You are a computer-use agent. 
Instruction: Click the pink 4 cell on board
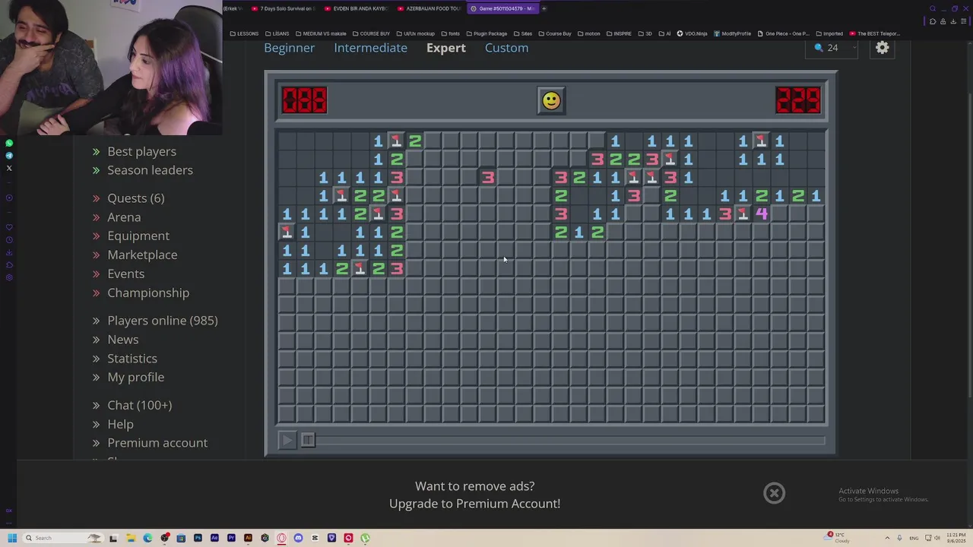761,214
